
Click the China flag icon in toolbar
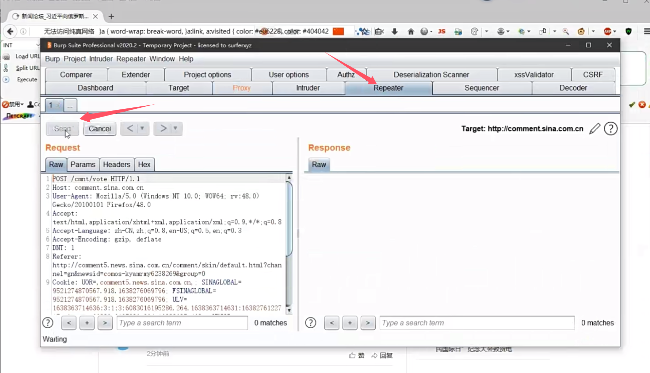coord(338,32)
